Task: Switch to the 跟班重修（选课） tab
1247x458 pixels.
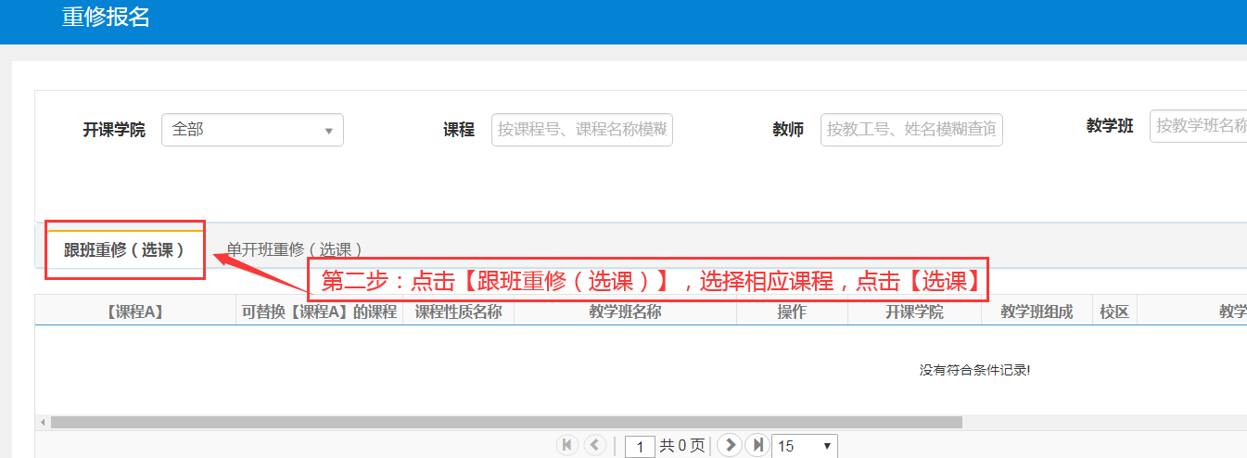Action: tap(124, 249)
